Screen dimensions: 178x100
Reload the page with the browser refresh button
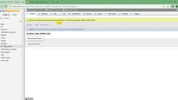pos(6,6)
